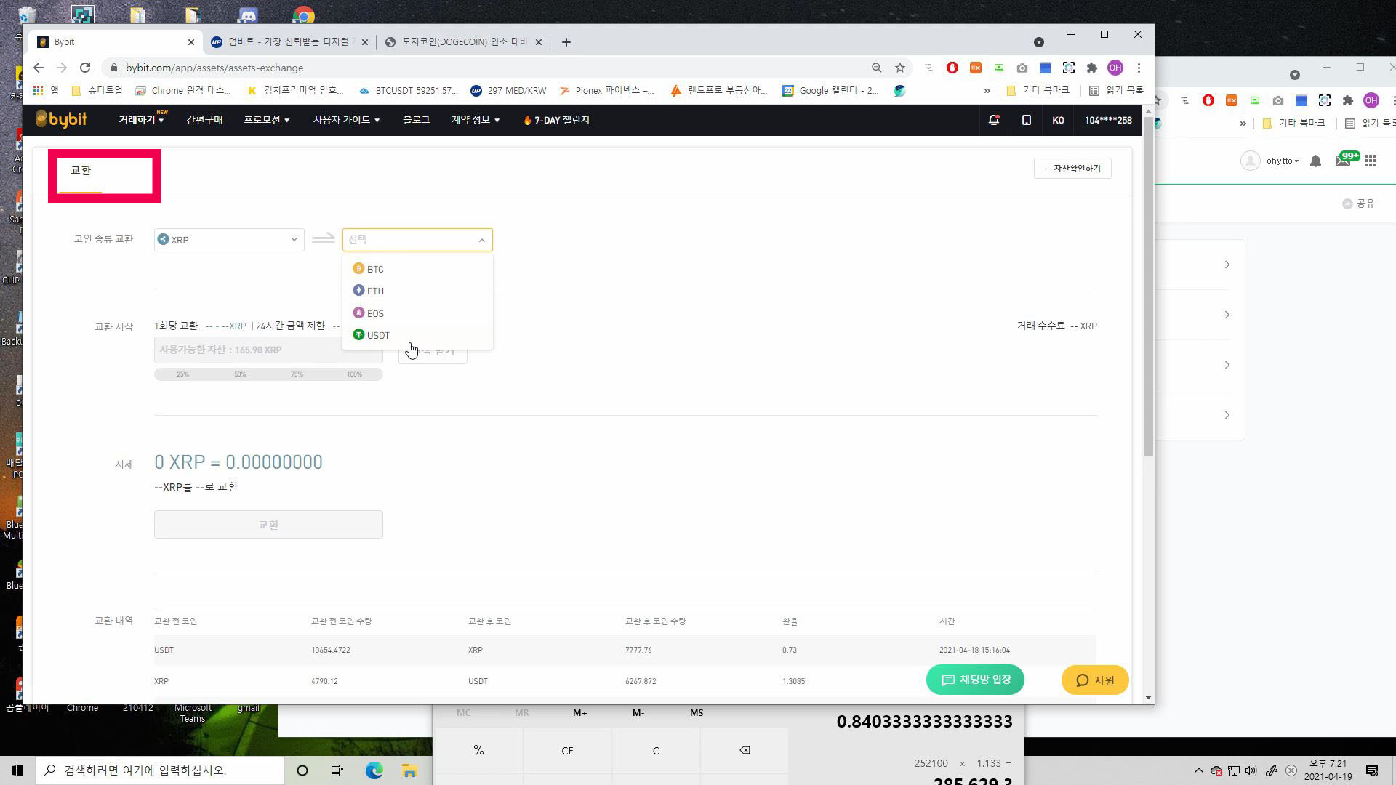Viewport: 1396px width, 785px height.
Task: Click the Bybit logo
Action: click(62, 120)
